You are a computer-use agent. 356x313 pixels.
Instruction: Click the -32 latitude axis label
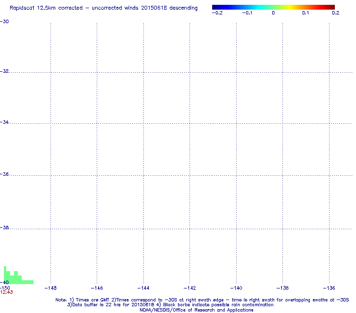click(x=4, y=71)
